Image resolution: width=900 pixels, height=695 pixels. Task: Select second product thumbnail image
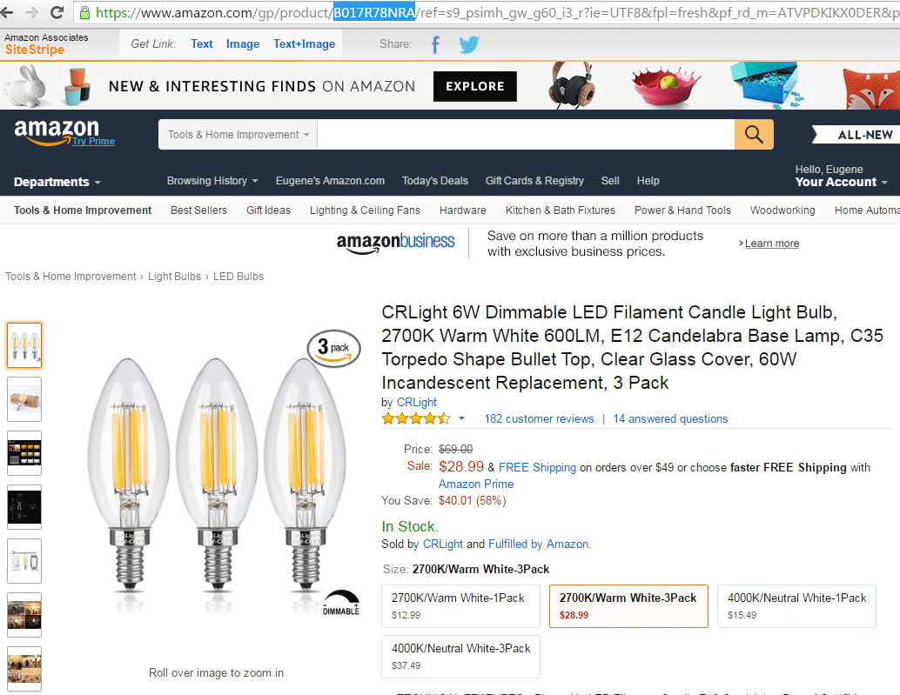24,399
